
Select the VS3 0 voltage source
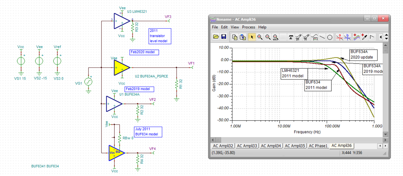click(x=57, y=61)
